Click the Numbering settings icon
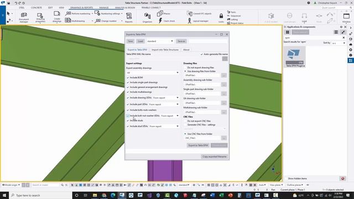 (97, 13)
